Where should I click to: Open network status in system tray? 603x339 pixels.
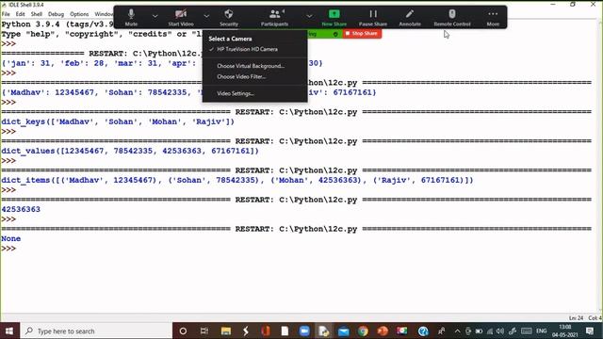point(490,331)
